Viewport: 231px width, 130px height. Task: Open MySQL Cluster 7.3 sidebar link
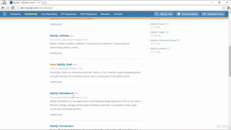tap(160, 24)
